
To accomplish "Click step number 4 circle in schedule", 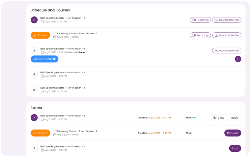I will tap(34, 74).
